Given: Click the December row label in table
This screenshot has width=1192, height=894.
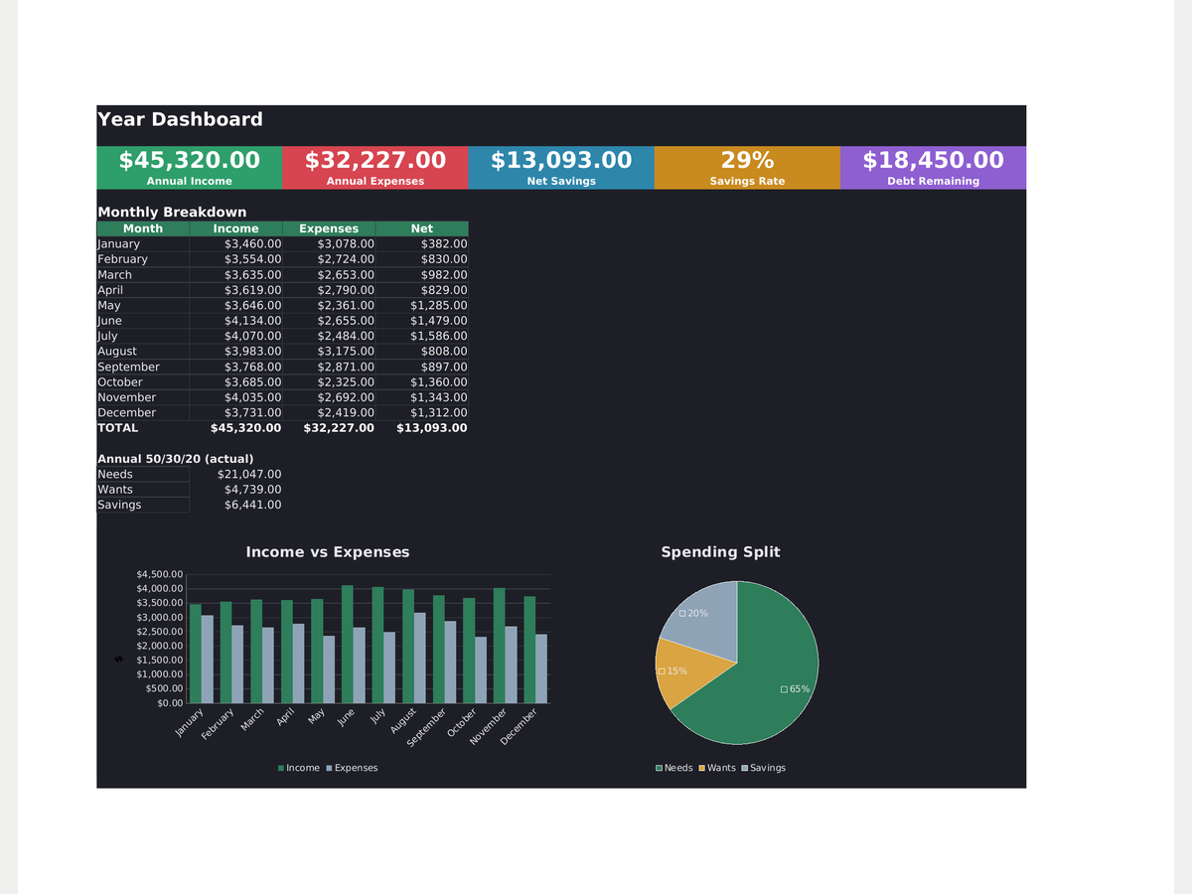Looking at the screenshot, I should 143,413.
